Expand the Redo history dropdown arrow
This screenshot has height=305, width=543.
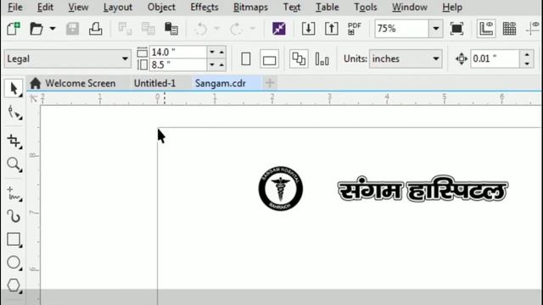(253, 29)
